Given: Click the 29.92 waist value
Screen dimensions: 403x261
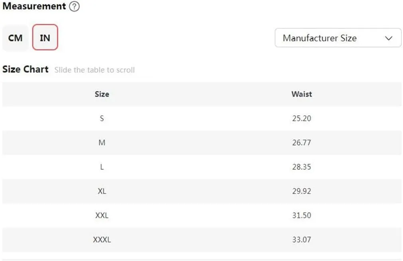Looking at the screenshot, I should coord(302,191).
